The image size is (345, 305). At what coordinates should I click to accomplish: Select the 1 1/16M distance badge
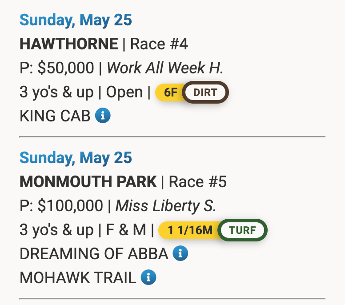(x=190, y=230)
